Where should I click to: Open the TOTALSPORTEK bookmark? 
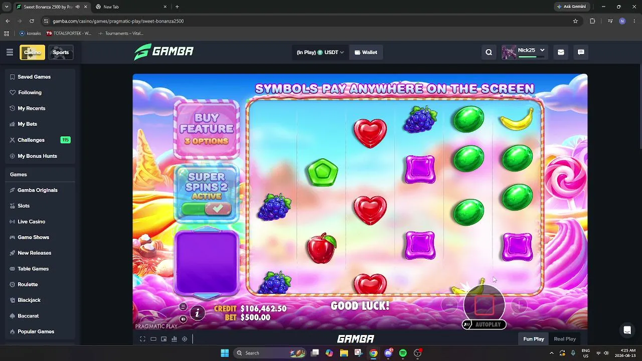(x=69, y=33)
